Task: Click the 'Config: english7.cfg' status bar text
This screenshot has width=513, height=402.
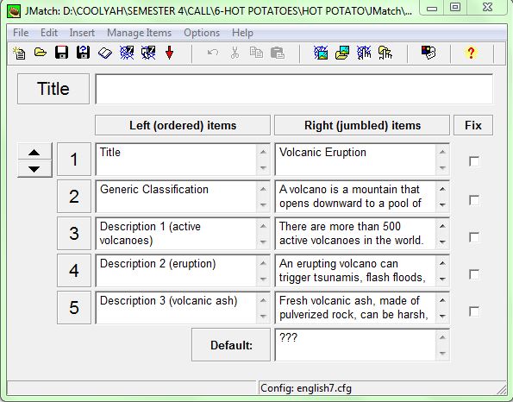Action: point(306,388)
